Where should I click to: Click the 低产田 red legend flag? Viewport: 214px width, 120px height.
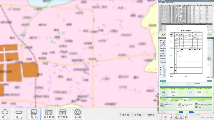tap(146, 114)
